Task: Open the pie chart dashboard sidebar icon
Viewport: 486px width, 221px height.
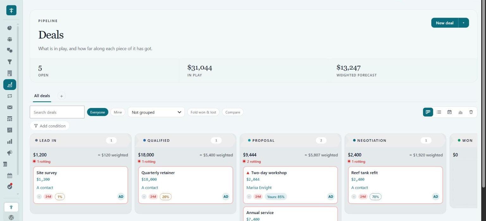Action: point(9,28)
